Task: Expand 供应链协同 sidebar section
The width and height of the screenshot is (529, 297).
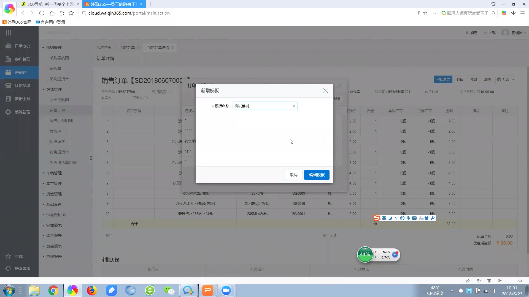Action: (x=56, y=215)
